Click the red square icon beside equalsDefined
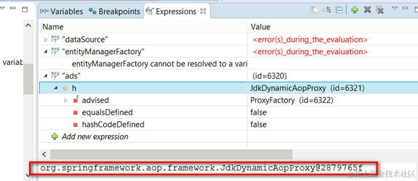 [x=75, y=113]
